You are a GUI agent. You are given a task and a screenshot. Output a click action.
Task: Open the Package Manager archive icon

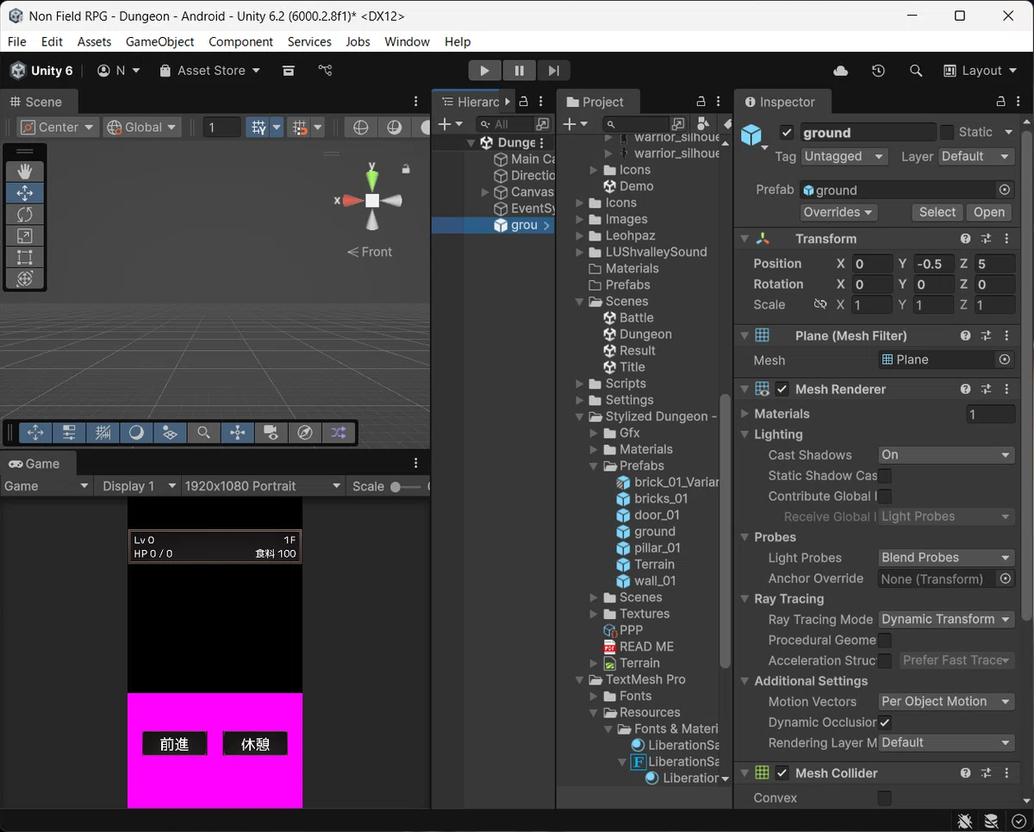click(x=289, y=71)
